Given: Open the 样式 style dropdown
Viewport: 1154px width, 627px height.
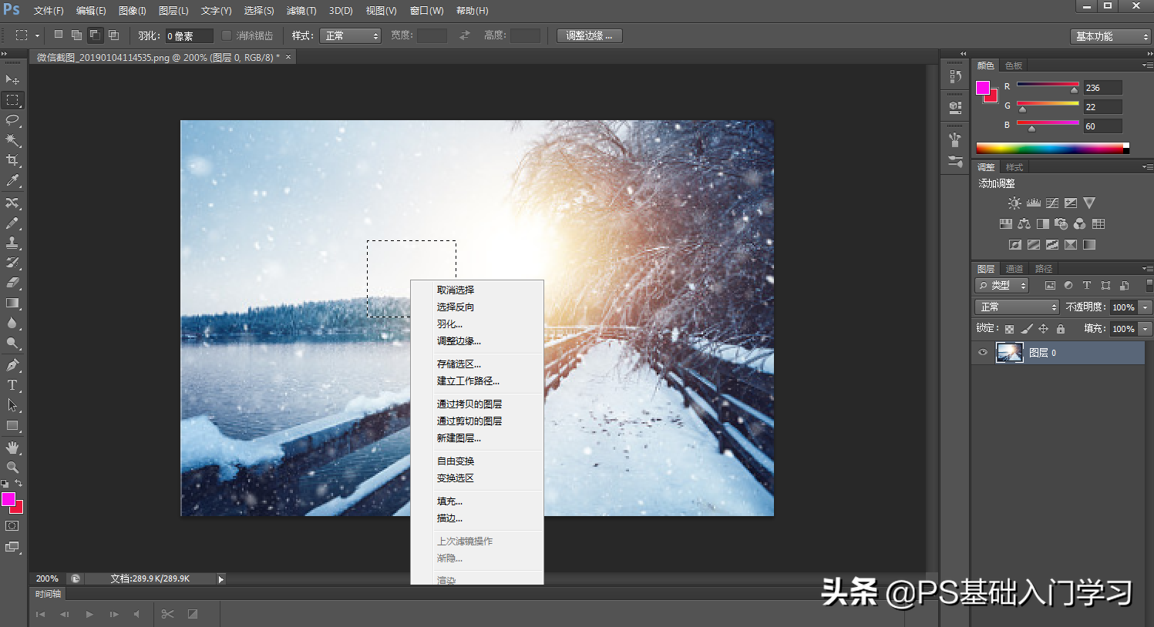Looking at the screenshot, I should coord(351,35).
